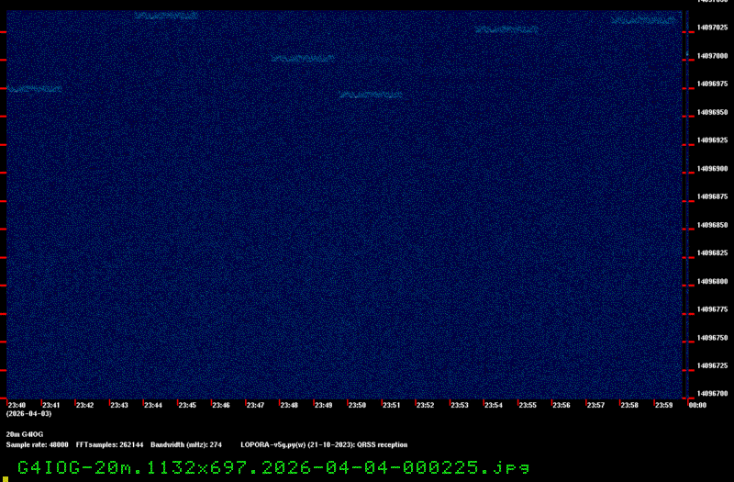Click the 23:55 time axis label
Image resolution: width=734 pixels, height=482 pixels.
pyautogui.click(x=528, y=405)
